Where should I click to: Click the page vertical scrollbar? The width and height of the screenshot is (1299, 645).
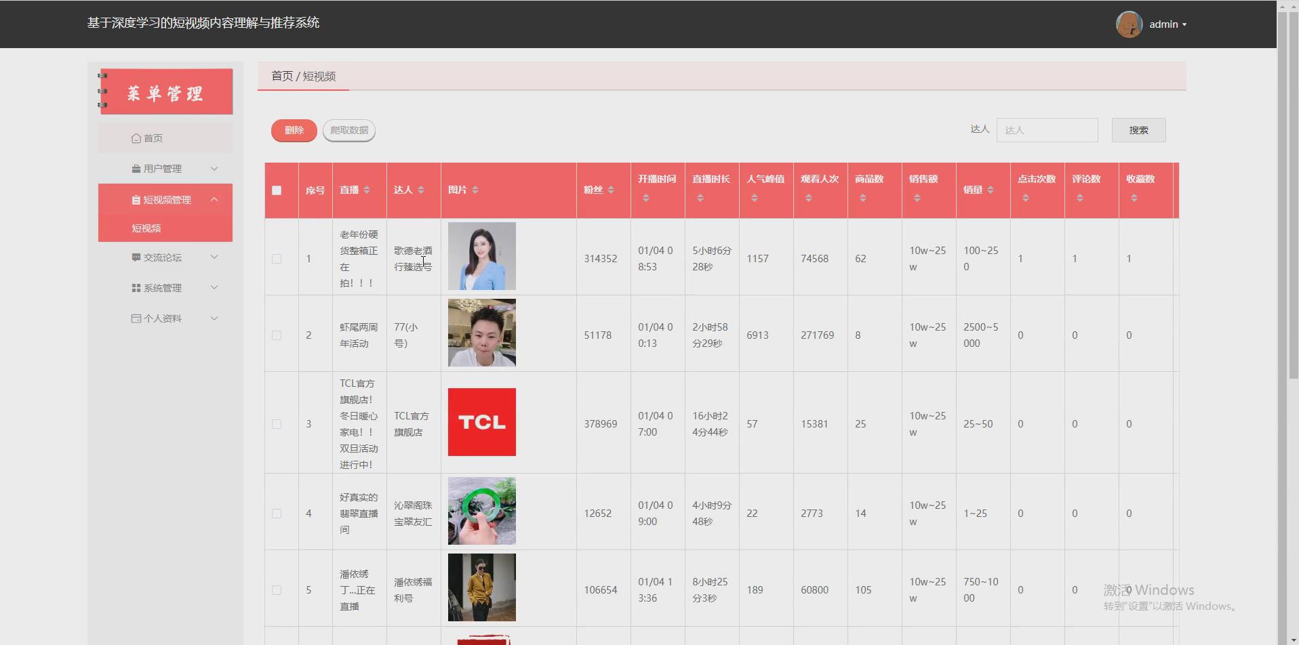[1293, 196]
